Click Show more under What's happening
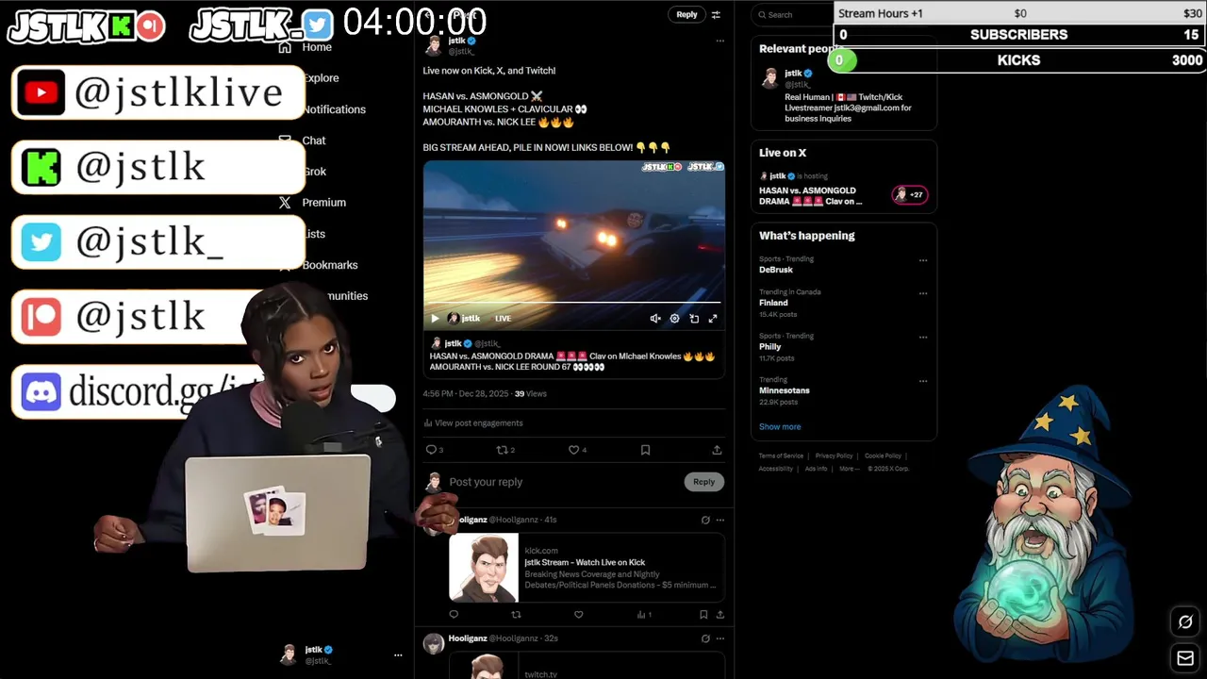The width and height of the screenshot is (1207, 679). pos(780,427)
